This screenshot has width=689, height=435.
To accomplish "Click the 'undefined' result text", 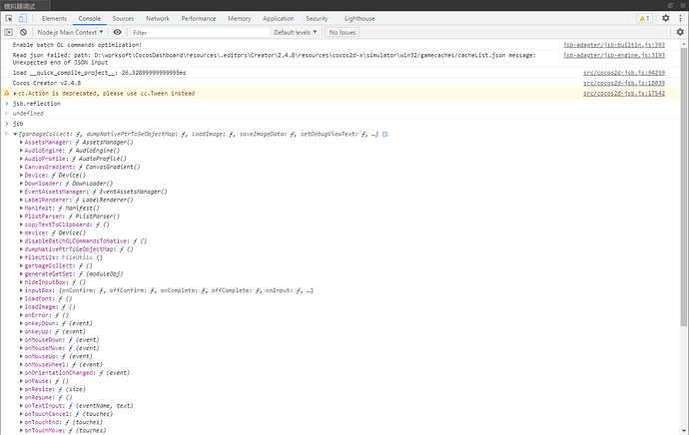I will coord(28,114).
